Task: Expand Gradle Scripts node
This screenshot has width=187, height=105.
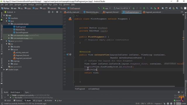Action: 4,70
